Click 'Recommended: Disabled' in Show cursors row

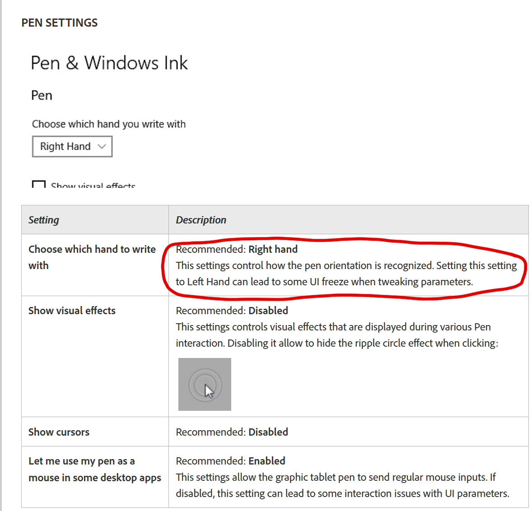click(232, 432)
